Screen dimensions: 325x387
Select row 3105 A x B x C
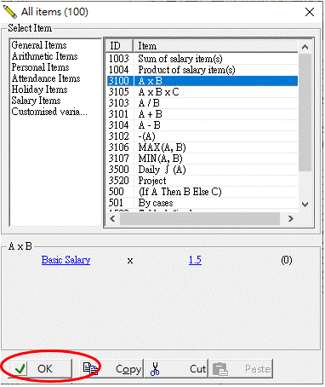click(x=202, y=92)
